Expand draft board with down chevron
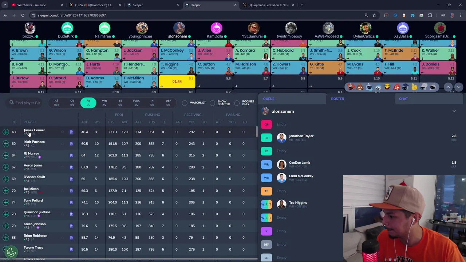 pos(459,87)
